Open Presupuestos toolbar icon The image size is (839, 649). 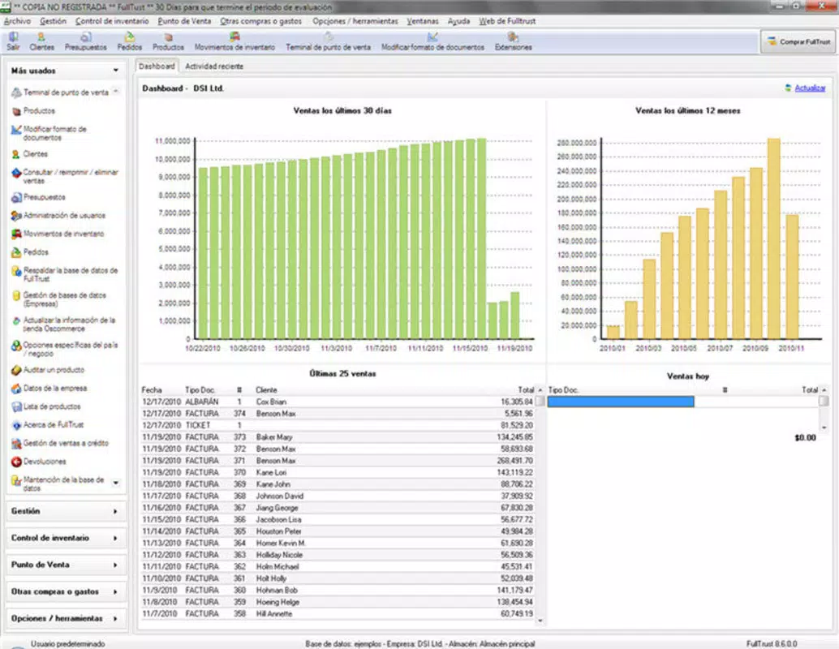86,41
